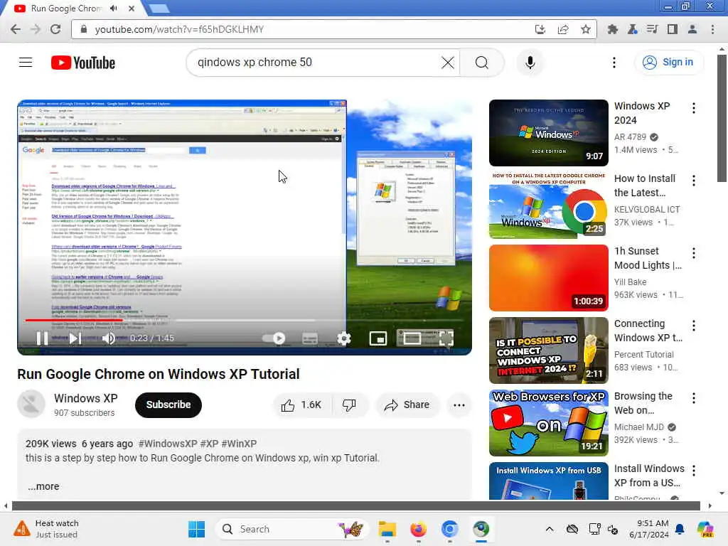Screen dimensions: 728x546
Task: Switch to miniplayer mode
Action: (x=378, y=338)
